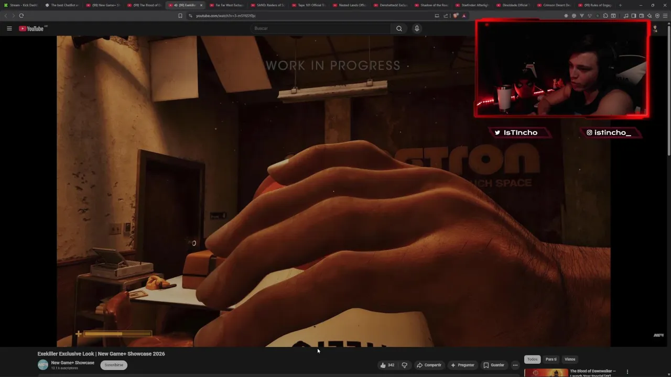The image size is (671, 377).
Task: Open the Brave Shields lion icon
Action: [x=456, y=16]
